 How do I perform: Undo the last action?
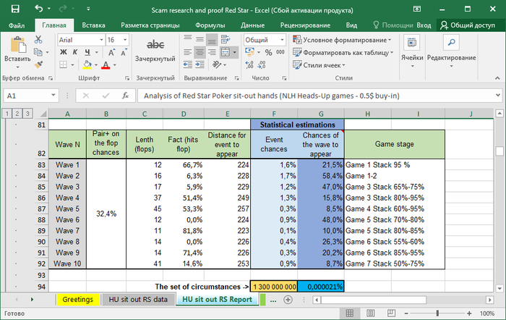click(x=39, y=9)
